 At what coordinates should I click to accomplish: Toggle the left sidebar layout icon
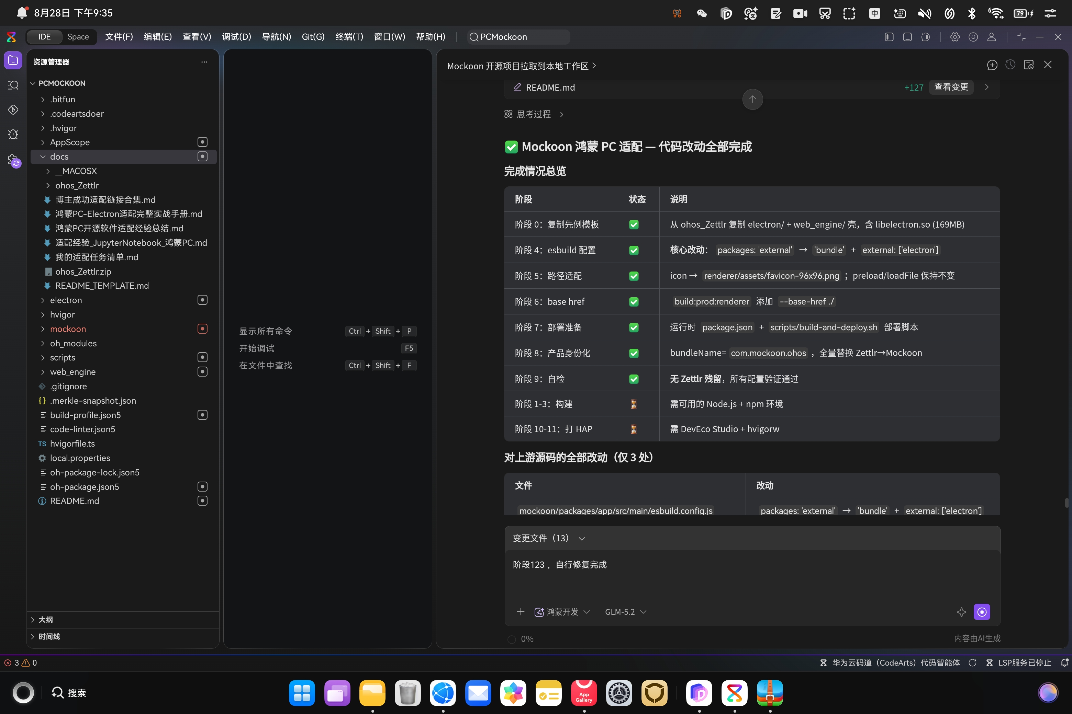[889, 37]
